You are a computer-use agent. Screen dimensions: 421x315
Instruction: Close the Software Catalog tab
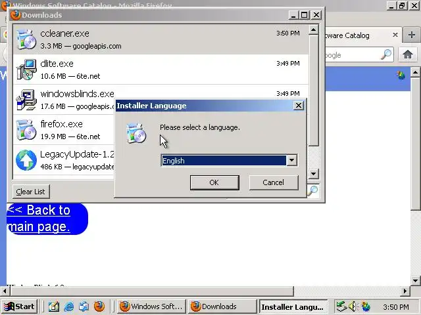click(x=395, y=35)
